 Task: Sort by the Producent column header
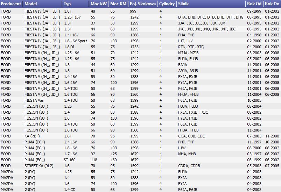[11, 4]
